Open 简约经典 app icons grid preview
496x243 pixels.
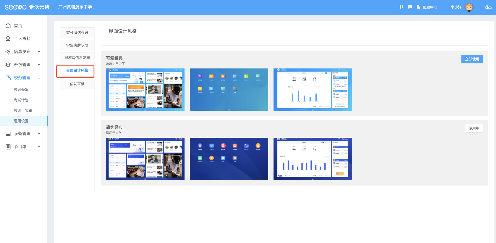[229, 159]
